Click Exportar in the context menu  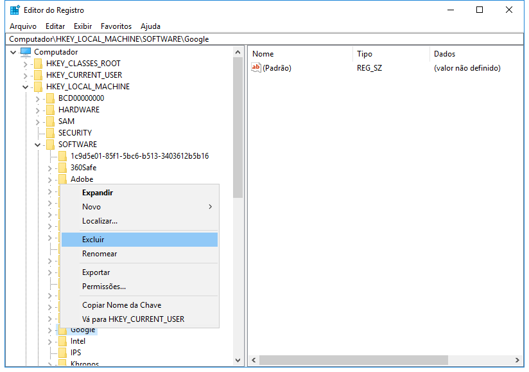(96, 272)
